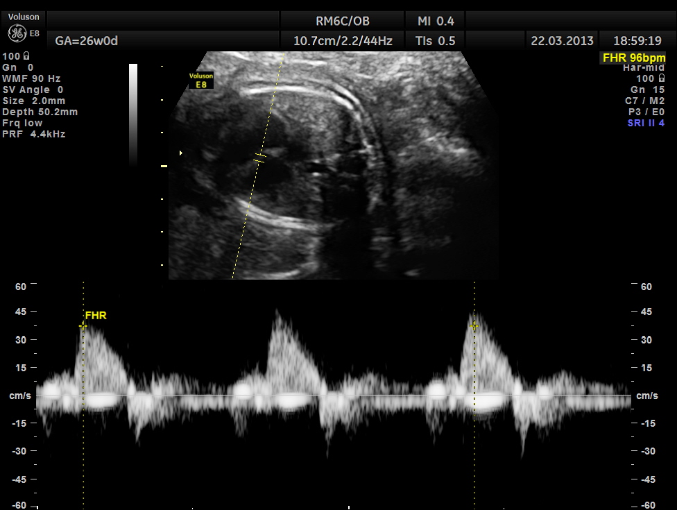Click the second FHR caliper cross marker
This screenshot has width=677, height=510.
474,325
